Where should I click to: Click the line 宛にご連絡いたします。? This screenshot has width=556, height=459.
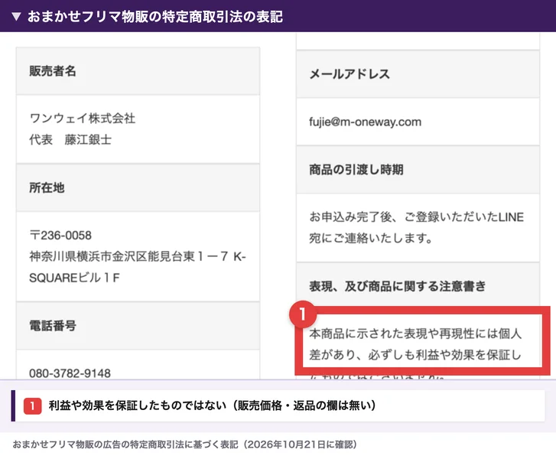[371, 238]
